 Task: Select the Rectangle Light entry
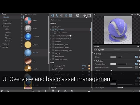[60, 66]
